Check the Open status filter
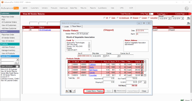This screenshot has height=101, width=192. [110, 18]
